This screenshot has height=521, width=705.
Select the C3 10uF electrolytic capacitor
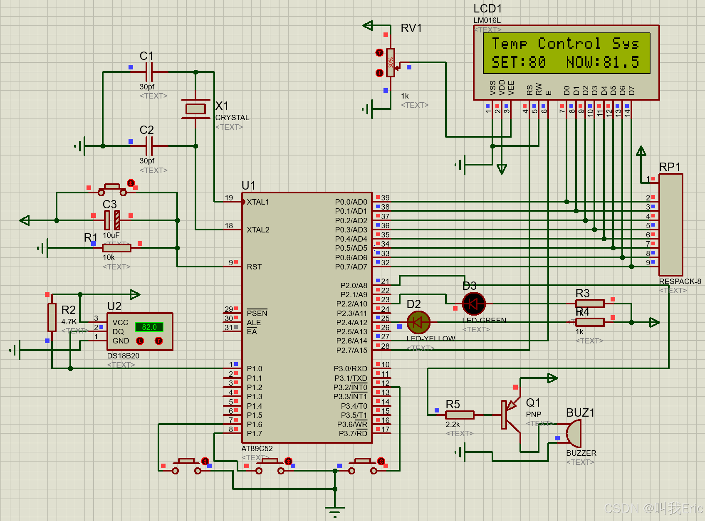pos(112,220)
